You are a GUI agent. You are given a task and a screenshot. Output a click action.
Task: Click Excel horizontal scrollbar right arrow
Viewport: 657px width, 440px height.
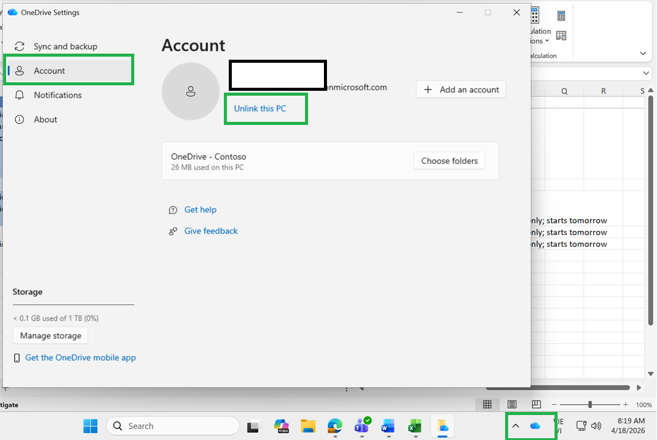point(639,388)
